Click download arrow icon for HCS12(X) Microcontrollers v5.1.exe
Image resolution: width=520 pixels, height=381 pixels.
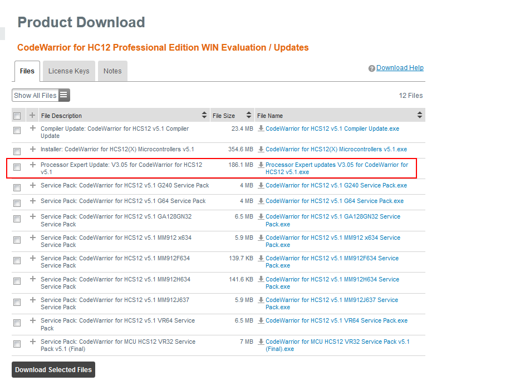pyautogui.click(x=261, y=149)
